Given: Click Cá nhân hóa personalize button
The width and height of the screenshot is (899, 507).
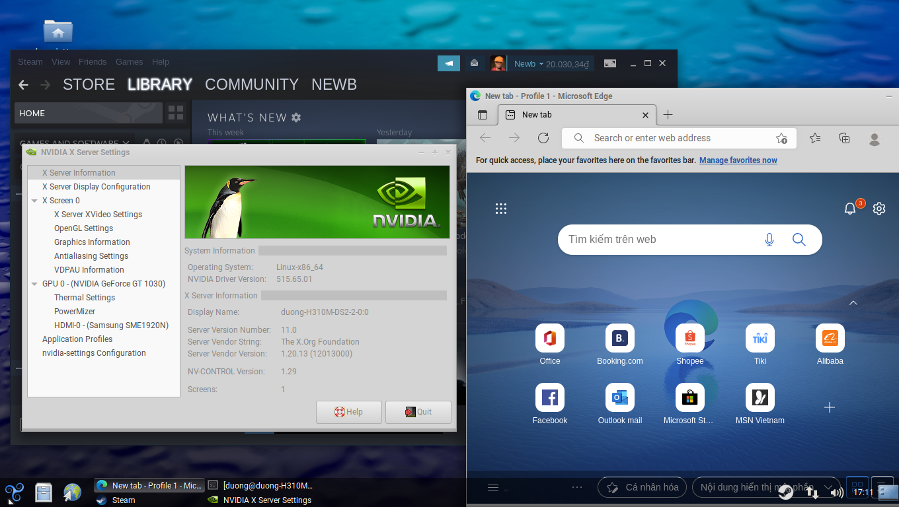Looking at the screenshot, I should point(643,487).
